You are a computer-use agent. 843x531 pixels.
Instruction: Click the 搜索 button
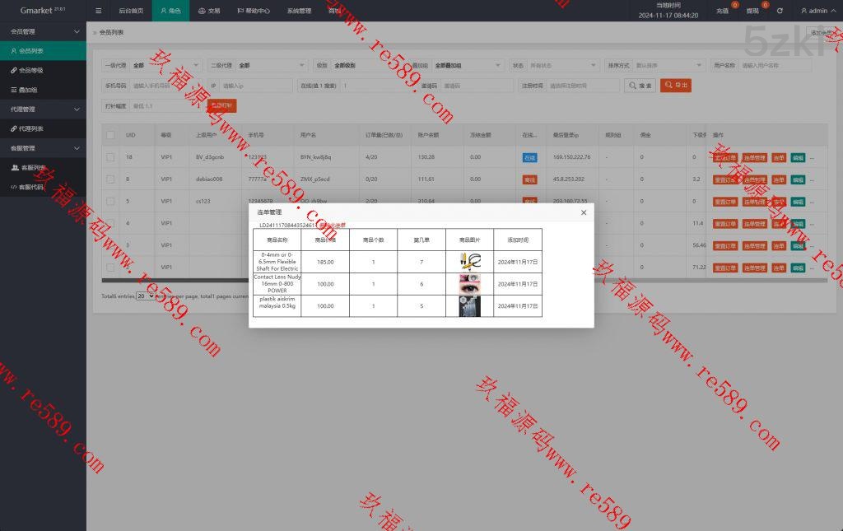coord(640,86)
